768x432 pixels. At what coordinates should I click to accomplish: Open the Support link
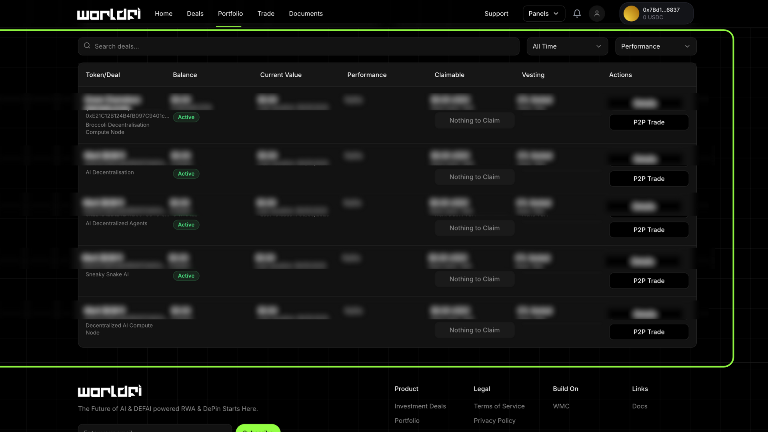(x=496, y=14)
